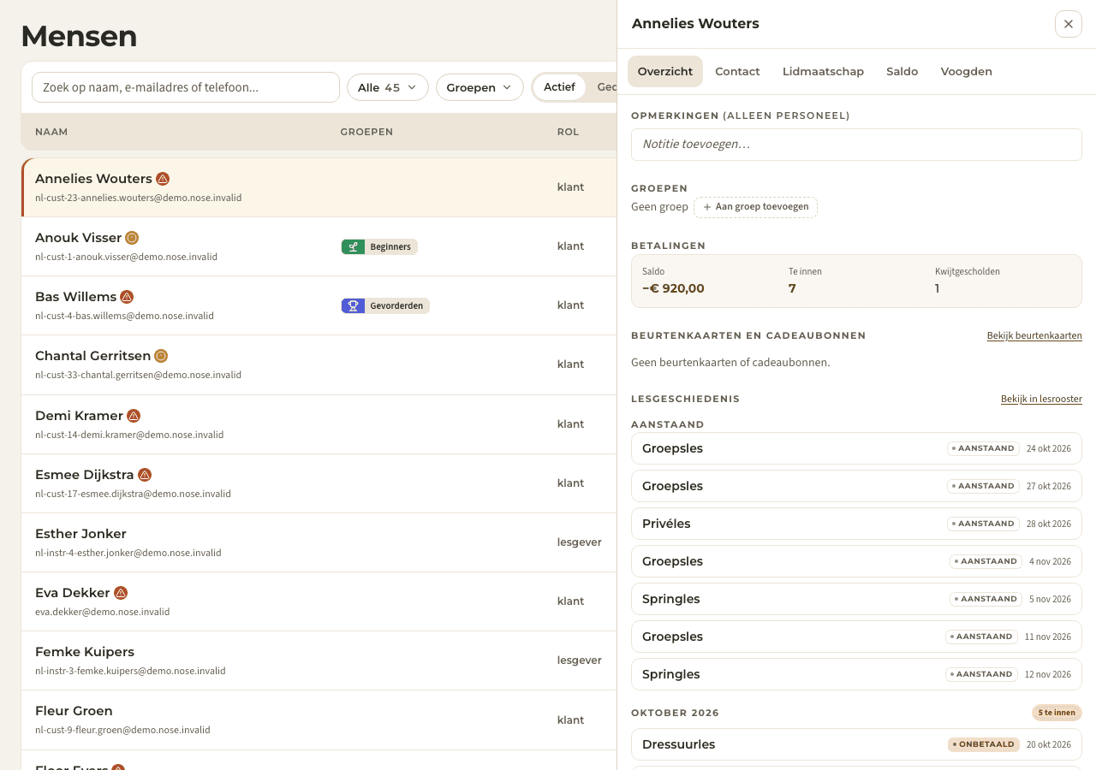Switch to the Contact tab
This screenshot has height=770, width=1096.
(737, 72)
